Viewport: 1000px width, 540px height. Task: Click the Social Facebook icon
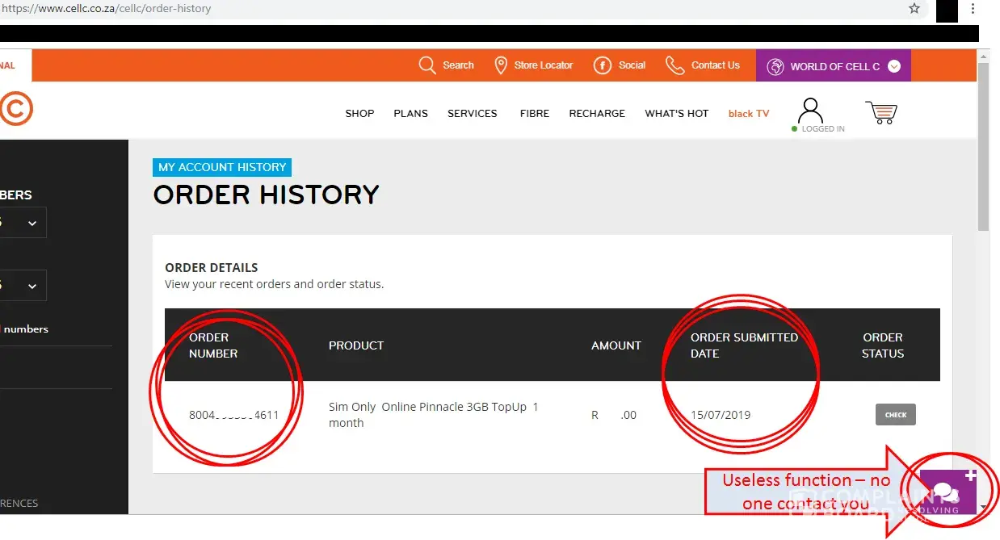click(x=603, y=65)
